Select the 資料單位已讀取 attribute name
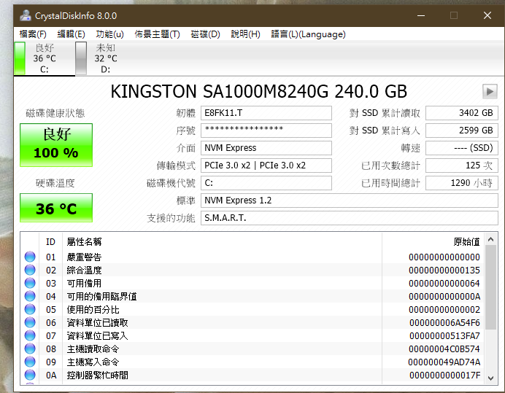505x393 pixels. pyautogui.click(x=97, y=323)
